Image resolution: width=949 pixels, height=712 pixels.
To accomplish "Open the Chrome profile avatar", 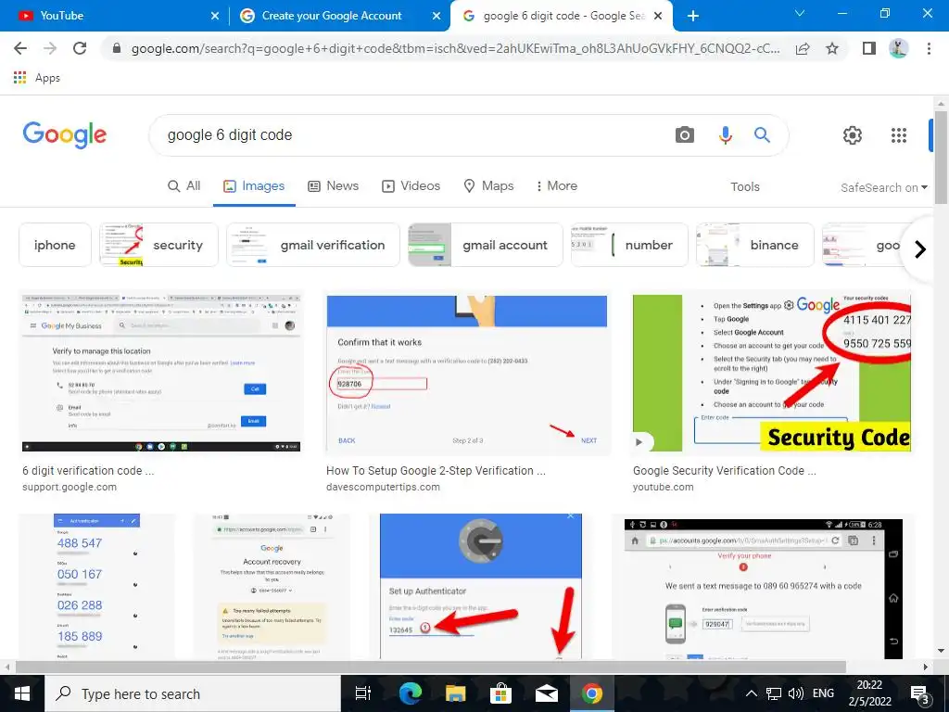I will [898, 48].
